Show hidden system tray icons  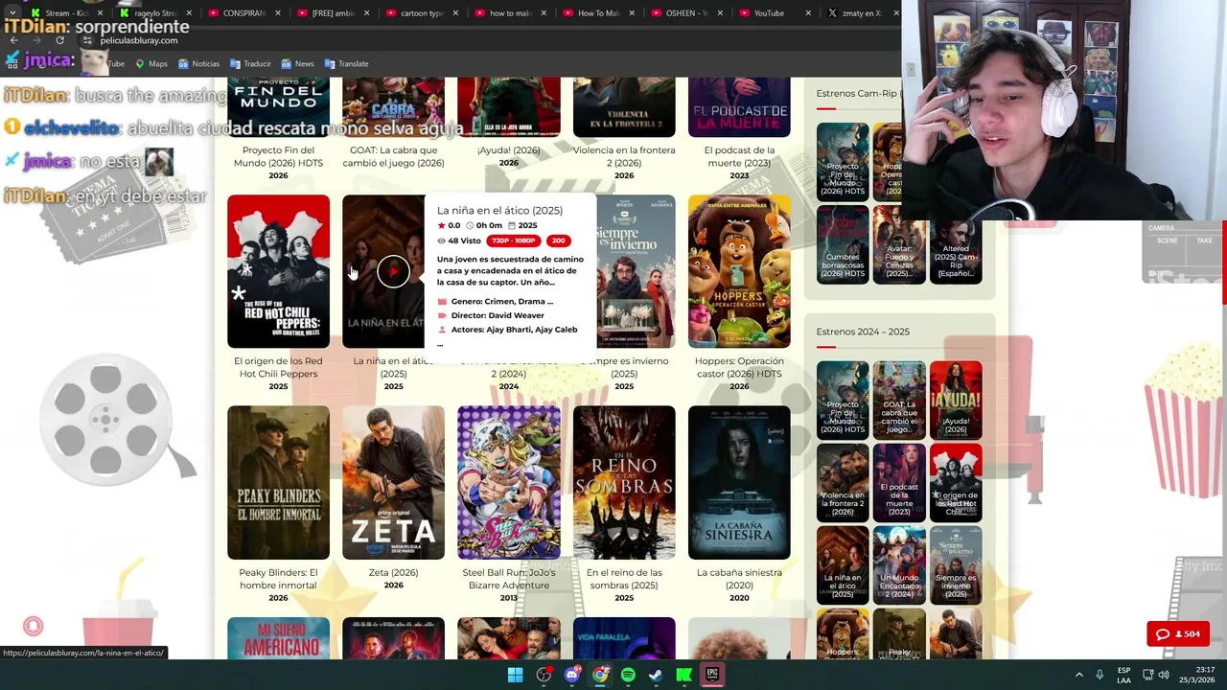(1079, 675)
